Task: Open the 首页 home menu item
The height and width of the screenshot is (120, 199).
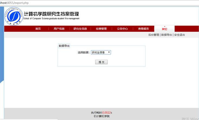Action: 38,29
